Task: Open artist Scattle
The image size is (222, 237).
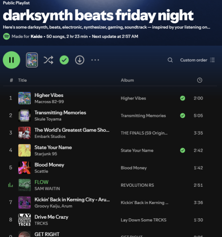Action: coord(41,171)
